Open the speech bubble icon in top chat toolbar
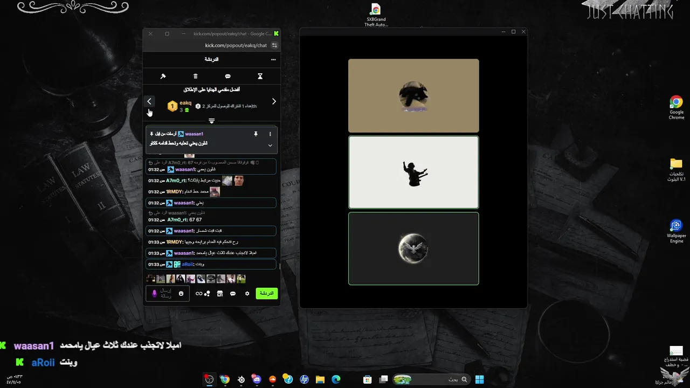690x388 pixels. [x=227, y=77]
